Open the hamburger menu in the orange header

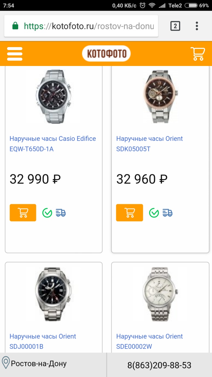tap(15, 54)
